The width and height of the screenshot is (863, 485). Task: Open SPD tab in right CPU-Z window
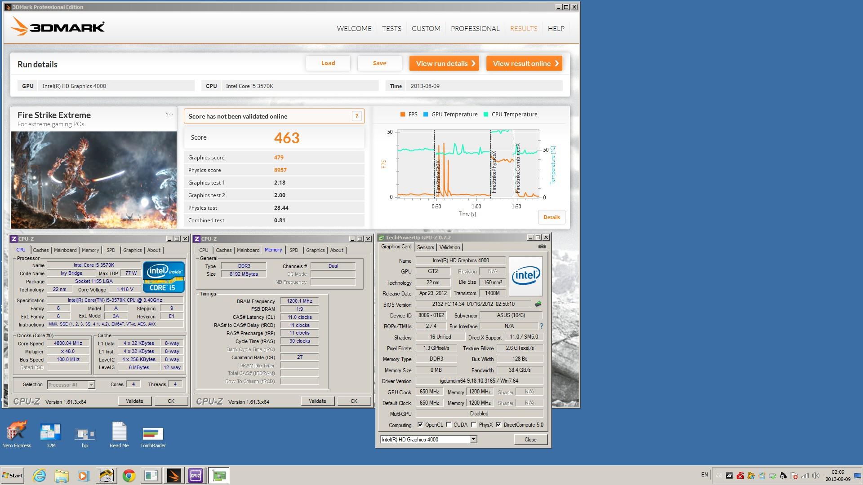coord(294,250)
